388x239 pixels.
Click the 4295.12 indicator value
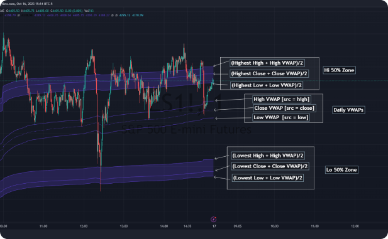[125, 15]
